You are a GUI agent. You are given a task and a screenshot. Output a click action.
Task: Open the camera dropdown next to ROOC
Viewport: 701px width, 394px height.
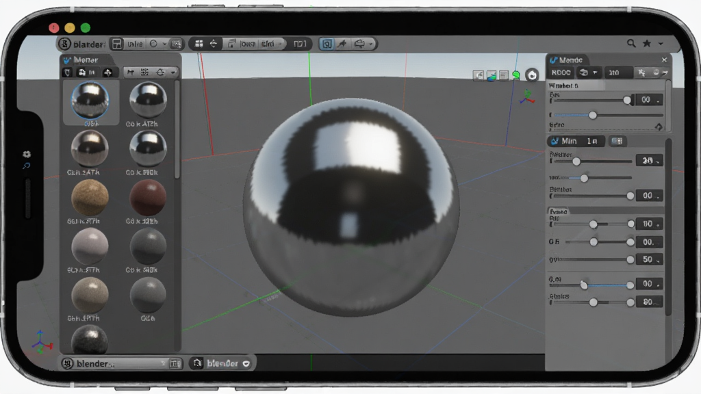[x=588, y=73]
